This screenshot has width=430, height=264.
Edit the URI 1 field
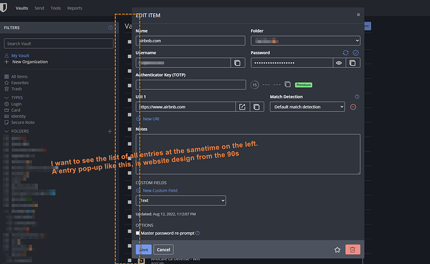(186, 107)
